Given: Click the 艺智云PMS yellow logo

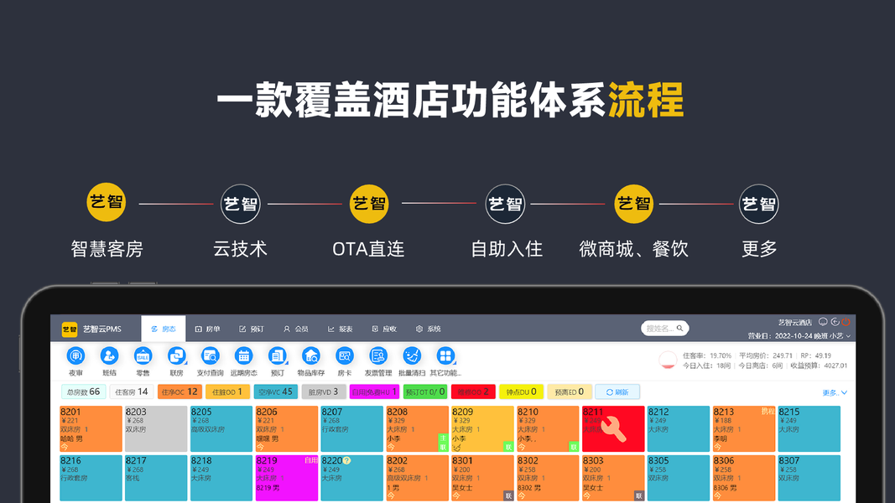Looking at the screenshot, I should [x=70, y=329].
